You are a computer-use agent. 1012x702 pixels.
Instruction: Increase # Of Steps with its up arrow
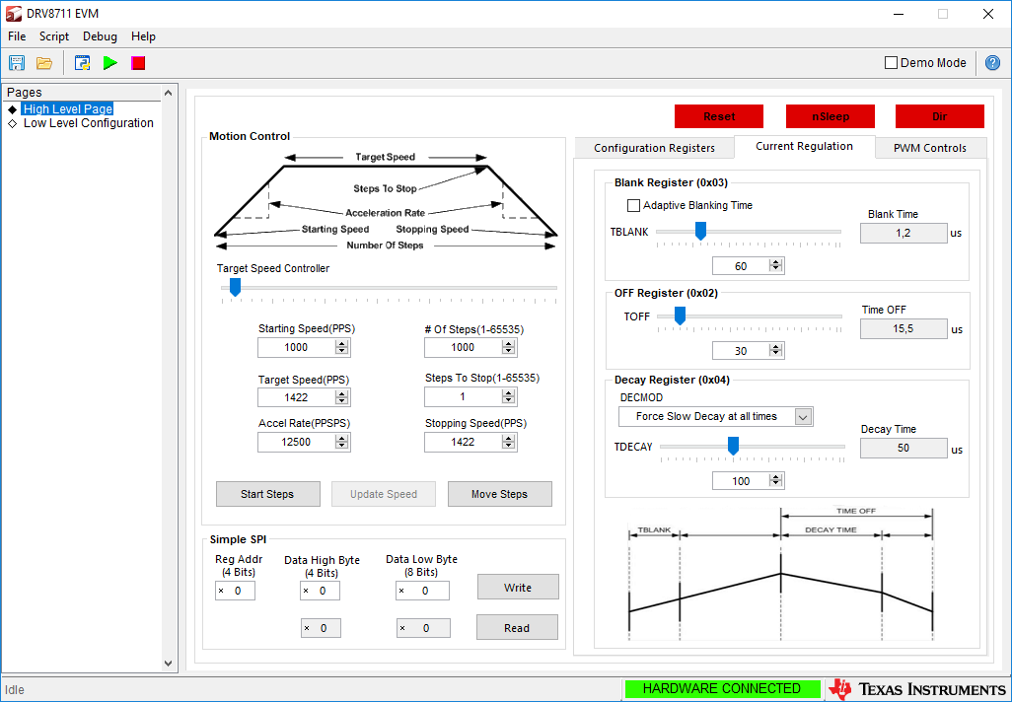pos(509,344)
